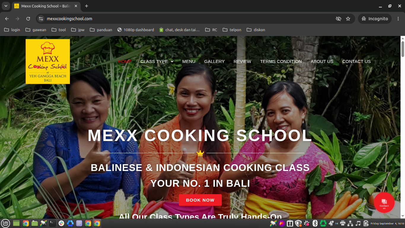Image resolution: width=405 pixels, height=228 pixels.
Task: Expand the CLASS TYPE dropdown menu
Action: (x=157, y=61)
